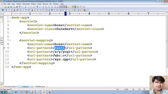Click the 'col 28' status bar entry

tap(126, 89)
